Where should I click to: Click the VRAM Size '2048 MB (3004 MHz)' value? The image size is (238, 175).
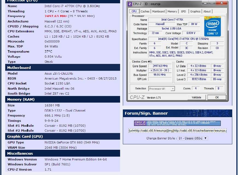tap(60, 148)
